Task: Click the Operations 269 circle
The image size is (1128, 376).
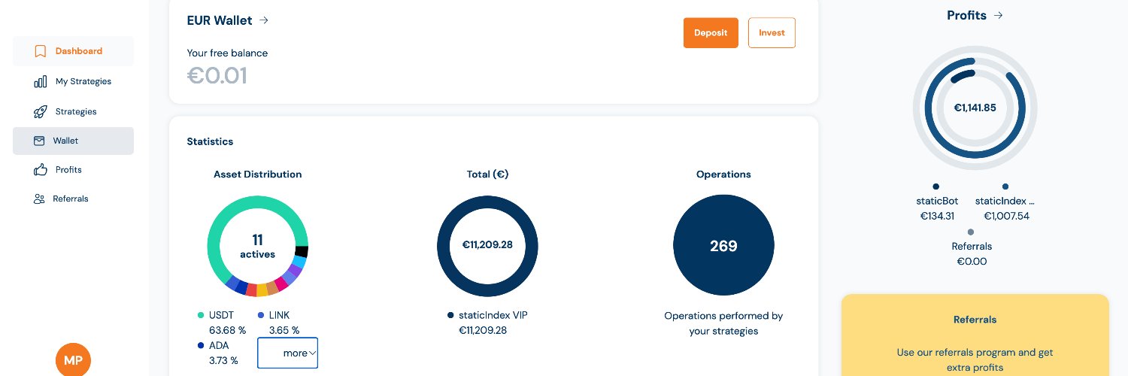Action: pyautogui.click(x=723, y=246)
